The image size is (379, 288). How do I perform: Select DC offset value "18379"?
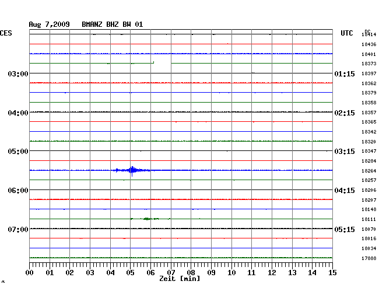tap(369, 93)
